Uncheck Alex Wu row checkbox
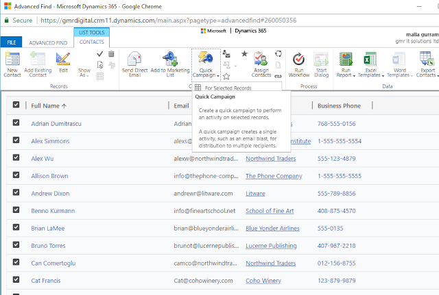Viewport: 439px width, 295px height. [16, 157]
